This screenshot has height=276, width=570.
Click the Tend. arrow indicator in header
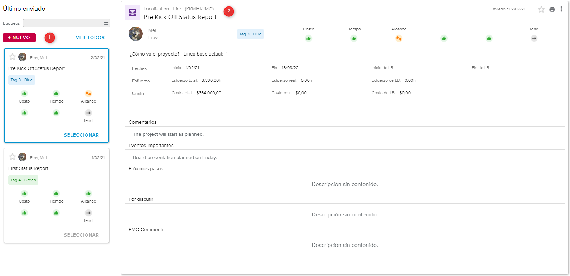(x=534, y=38)
